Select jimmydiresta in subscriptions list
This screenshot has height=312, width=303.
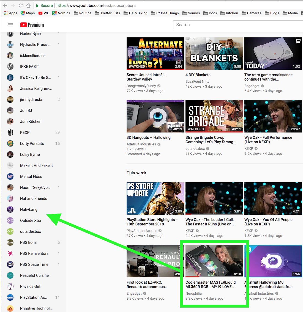pyautogui.click(x=33, y=100)
